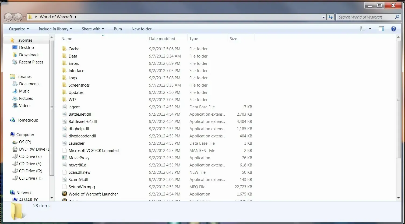Click the change view icon
The image size is (405, 224).
[x=363, y=29]
